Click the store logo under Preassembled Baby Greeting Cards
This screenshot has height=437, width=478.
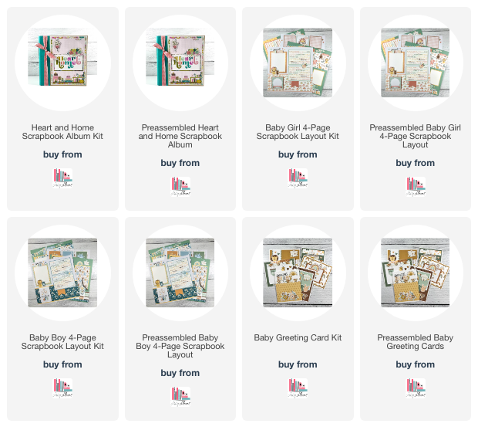click(x=416, y=388)
